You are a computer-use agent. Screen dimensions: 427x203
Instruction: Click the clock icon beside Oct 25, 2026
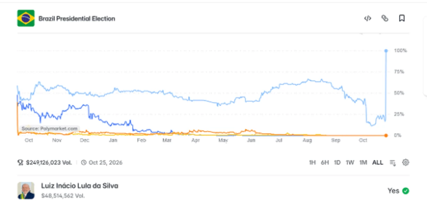click(x=84, y=162)
